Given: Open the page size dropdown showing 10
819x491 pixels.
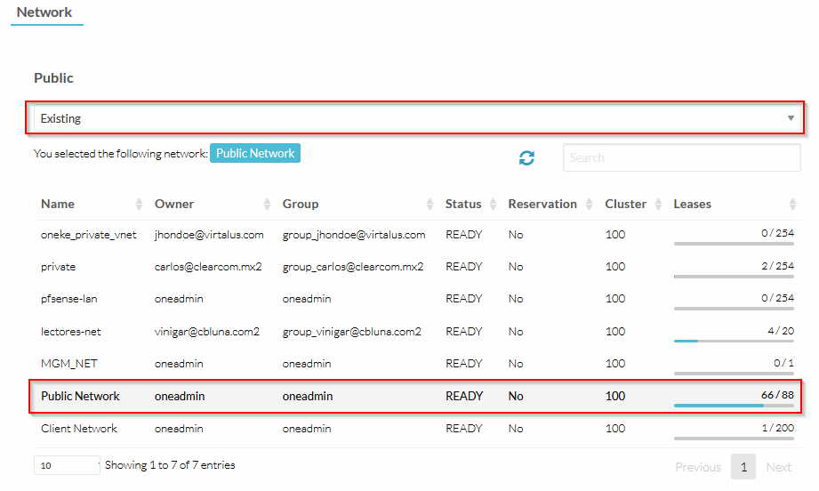Looking at the screenshot, I should (67, 465).
